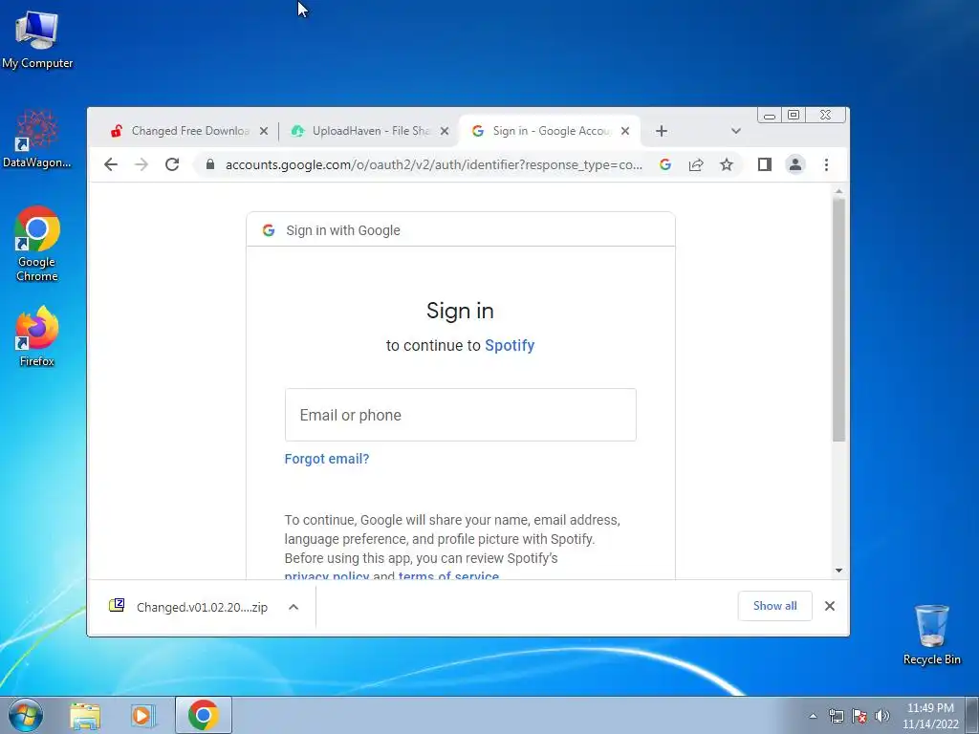The image size is (979, 734).
Task: Open network status tray icon
Action: click(836, 716)
